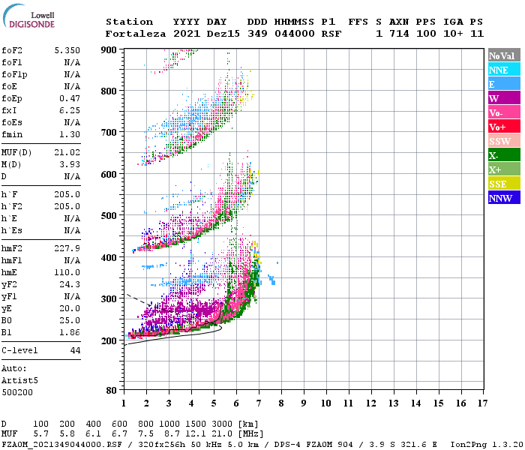This screenshot has width=525, height=450.
Task: Click the D distance 3000 entry
Action: [x=222, y=424]
